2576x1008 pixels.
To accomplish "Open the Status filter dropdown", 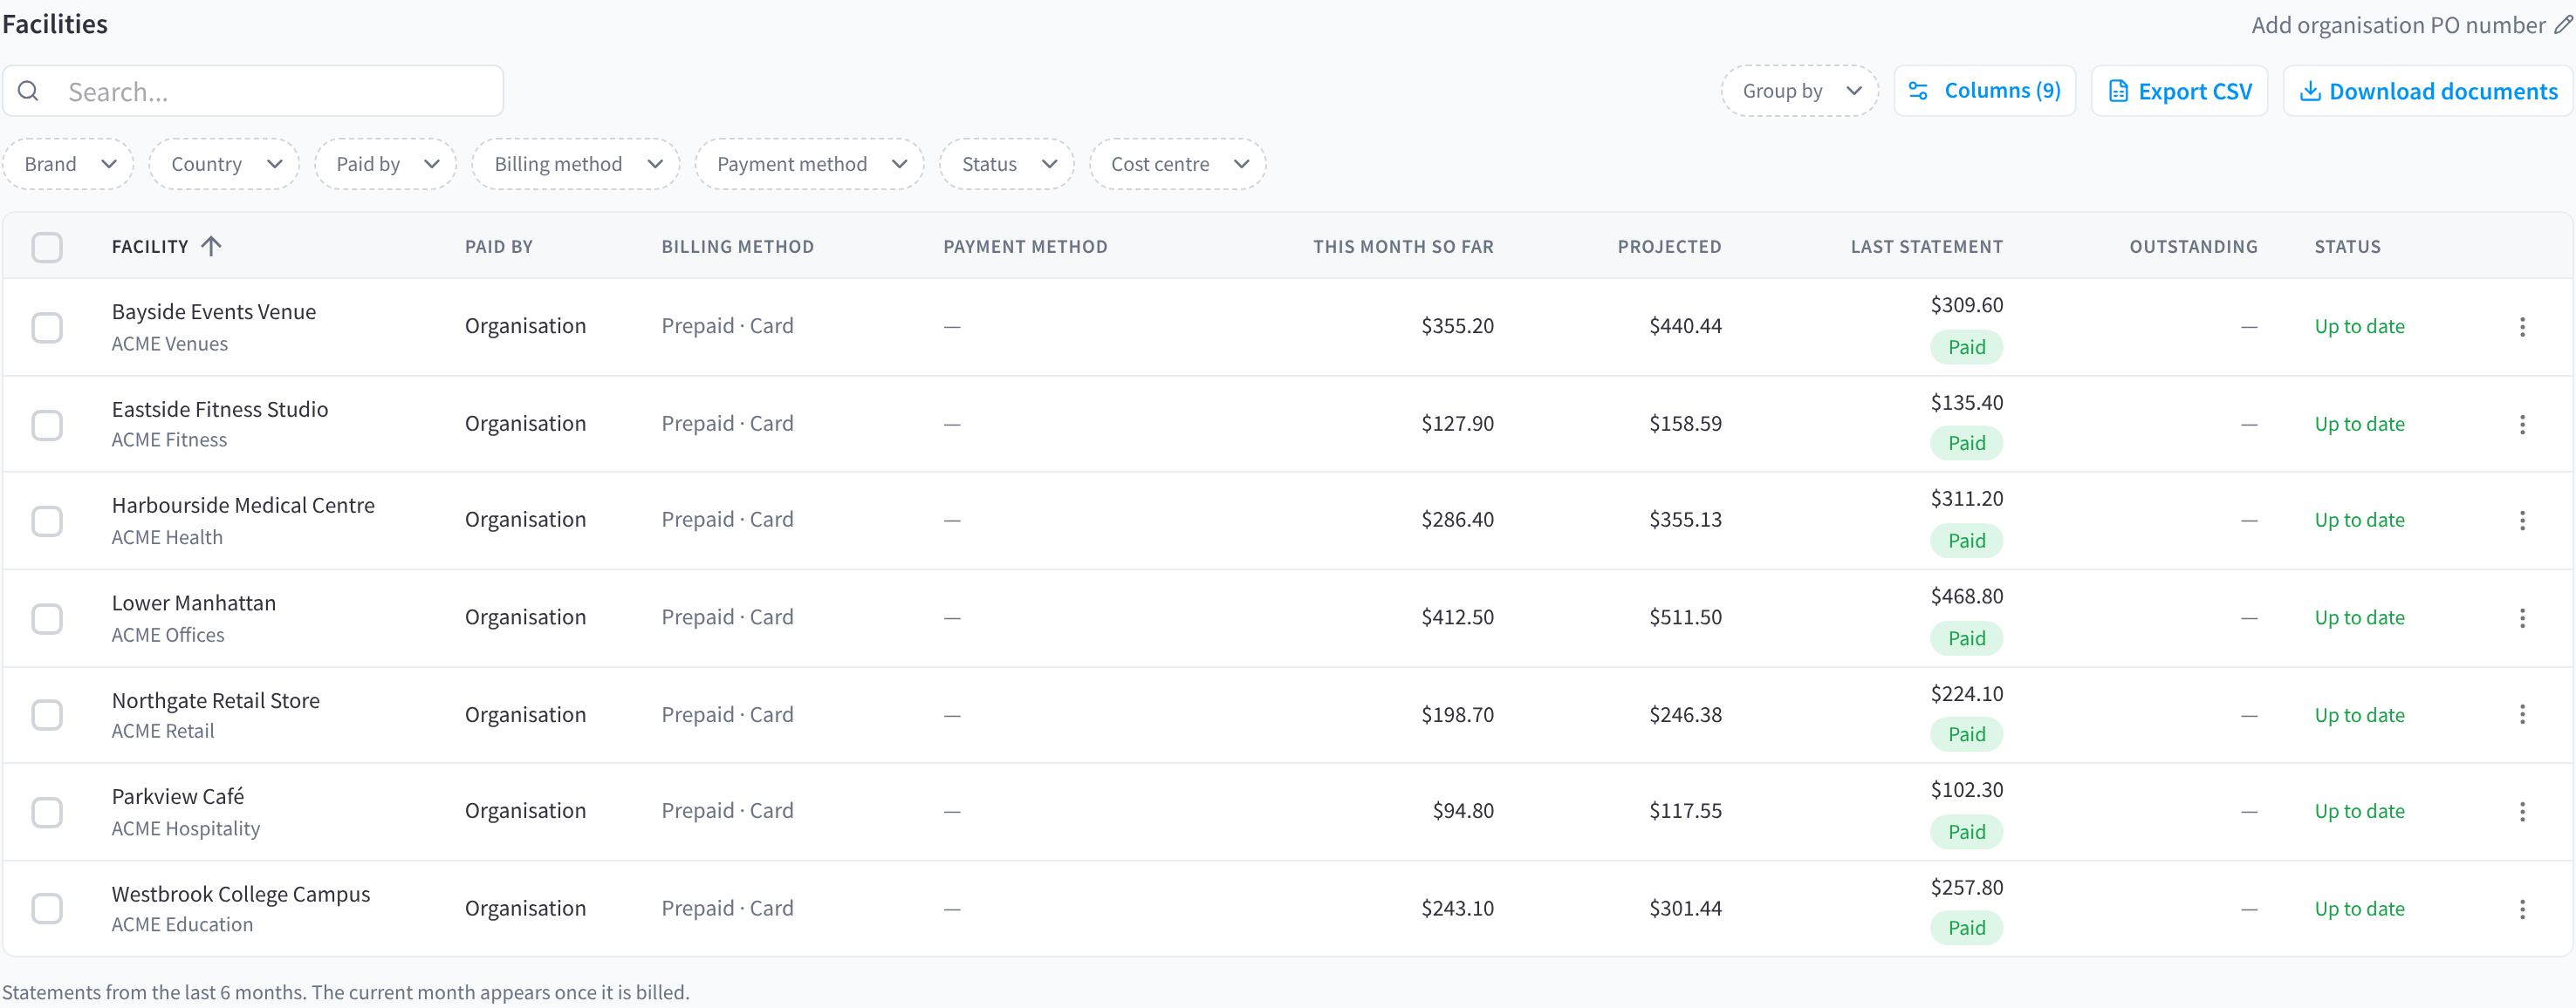I will (1007, 164).
